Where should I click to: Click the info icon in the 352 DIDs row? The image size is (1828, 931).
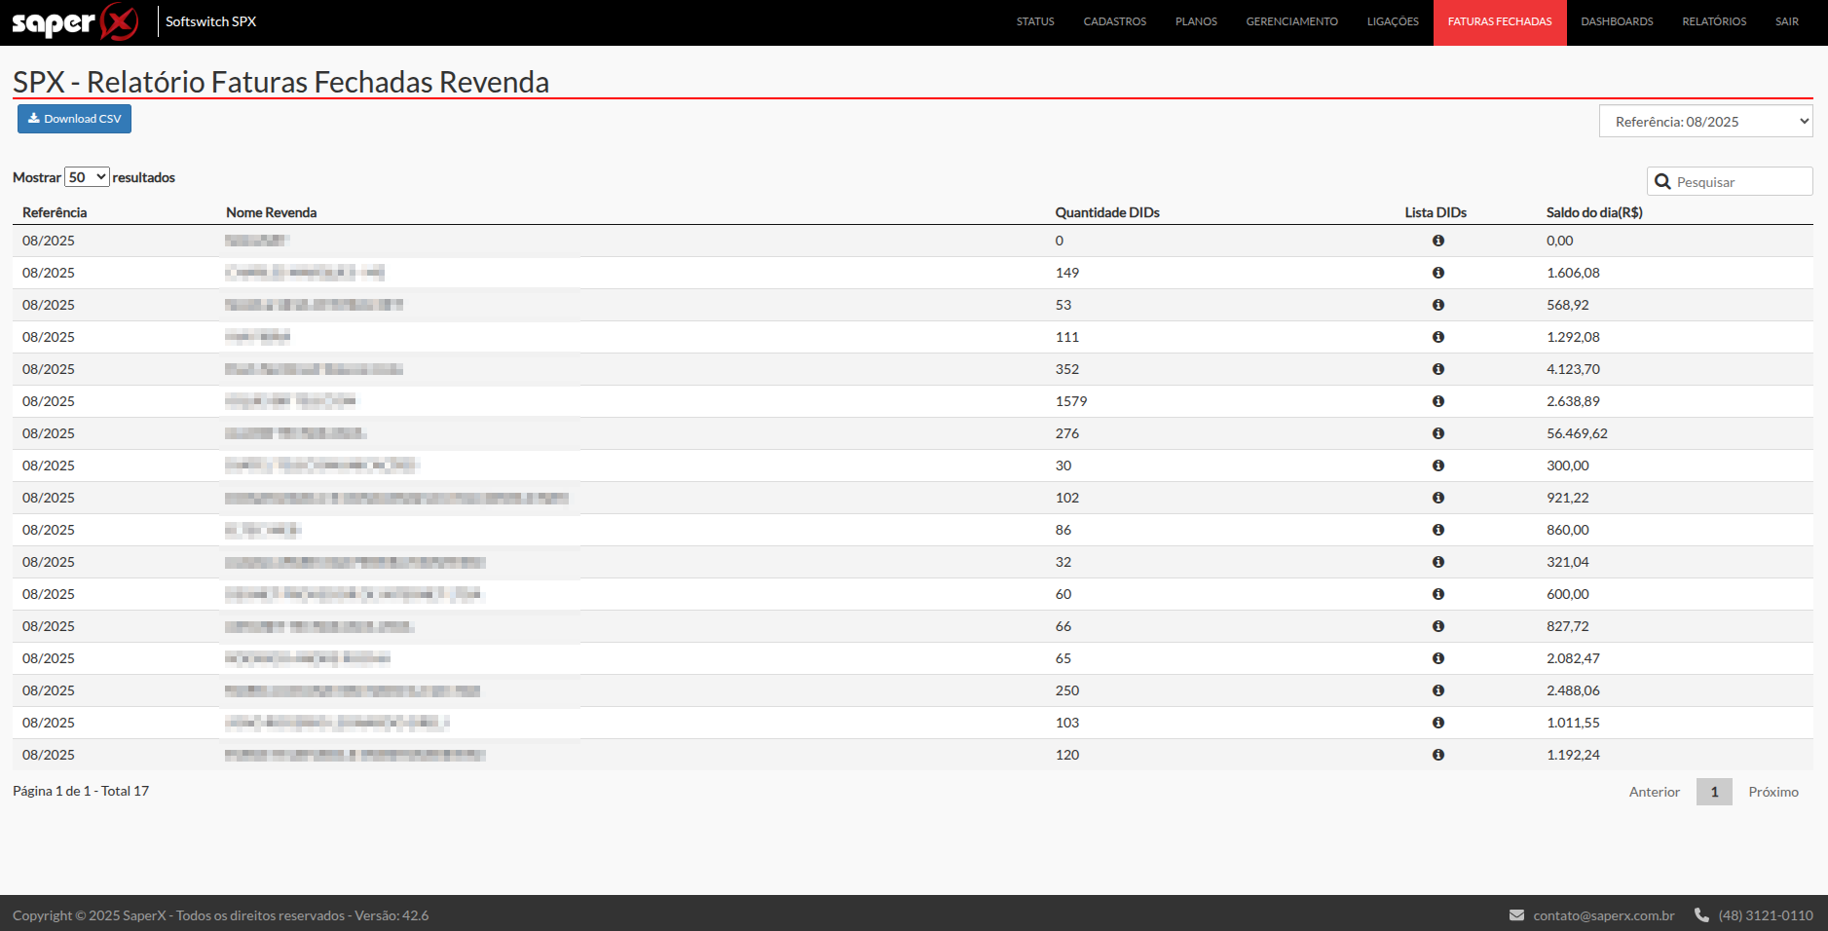pyautogui.click(x=1437, y=369)
